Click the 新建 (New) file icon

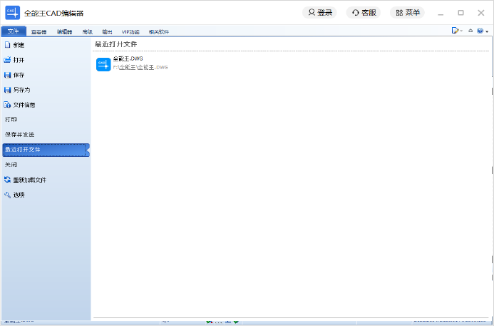pos(7,45)
